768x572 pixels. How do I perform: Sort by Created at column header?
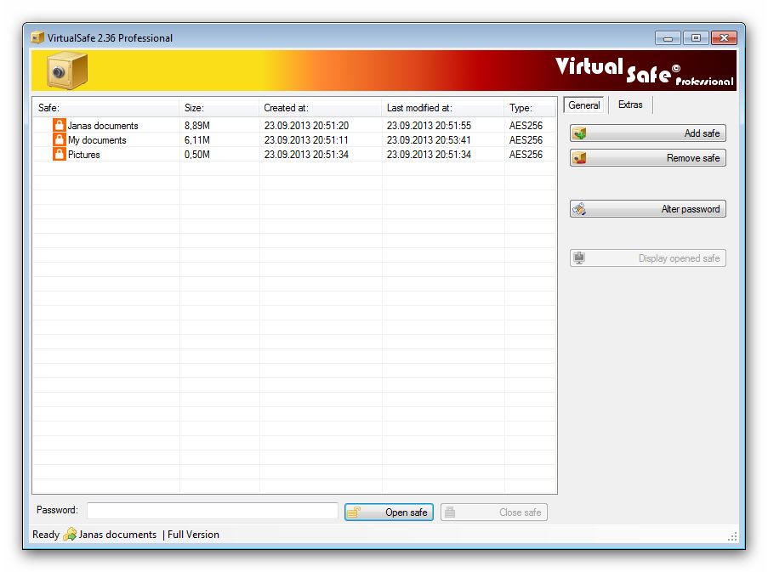coord(321,108)
